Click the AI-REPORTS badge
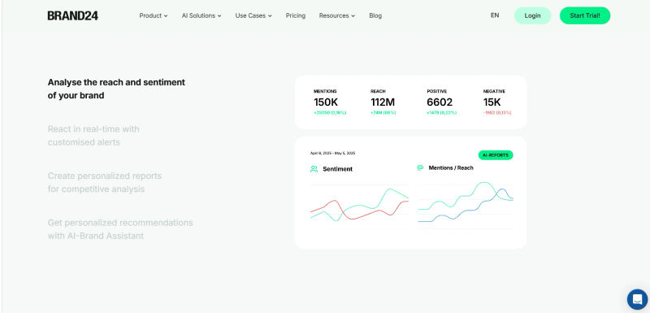This screenshot has width=650, height=313. [496, 155]
